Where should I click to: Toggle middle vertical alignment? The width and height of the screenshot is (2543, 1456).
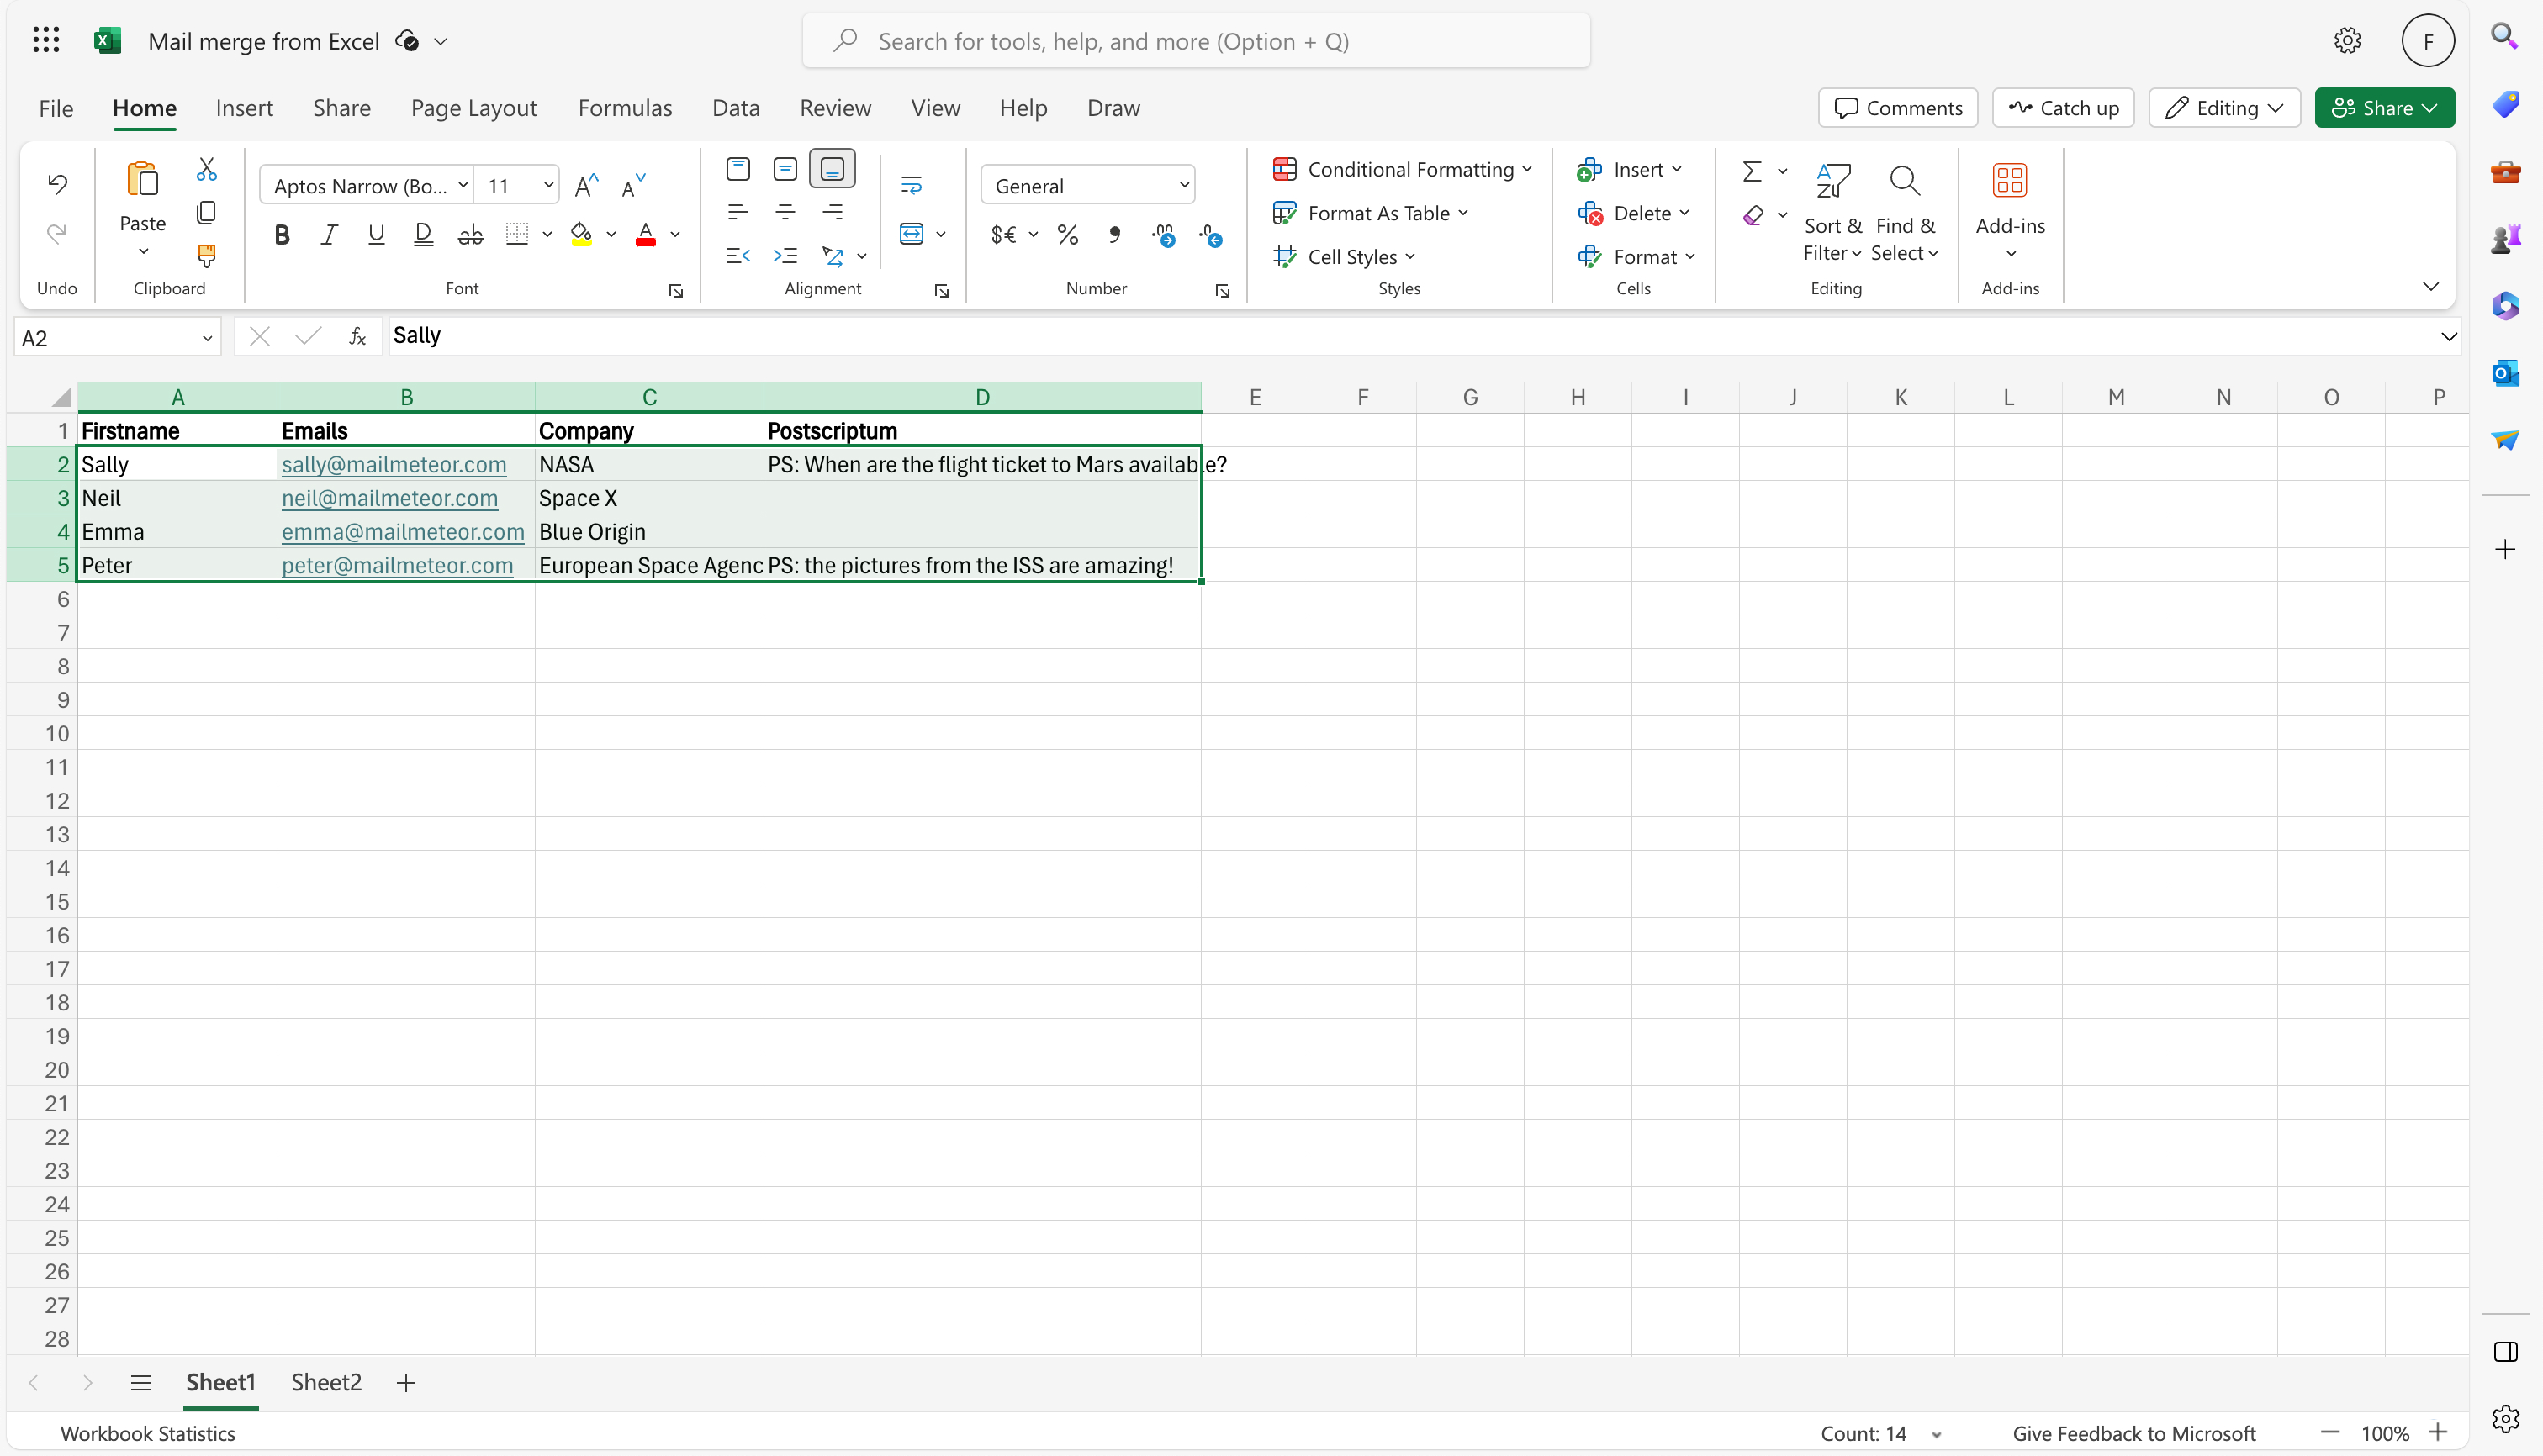click(x=785, y=169)
